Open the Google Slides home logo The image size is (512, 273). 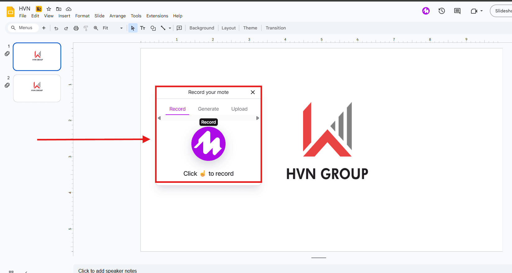[11, 12]
